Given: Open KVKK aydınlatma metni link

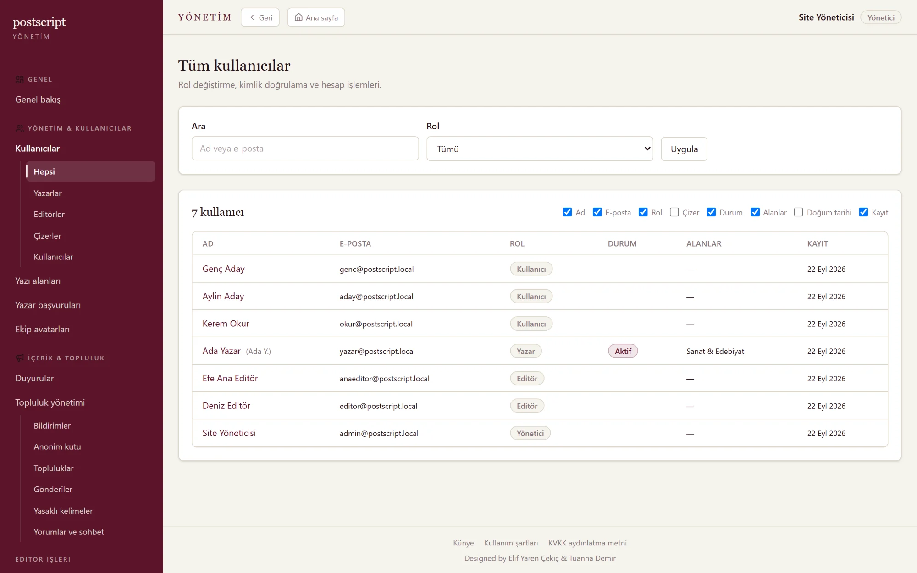Looking at the screenshot, I should tap(587, 543).
